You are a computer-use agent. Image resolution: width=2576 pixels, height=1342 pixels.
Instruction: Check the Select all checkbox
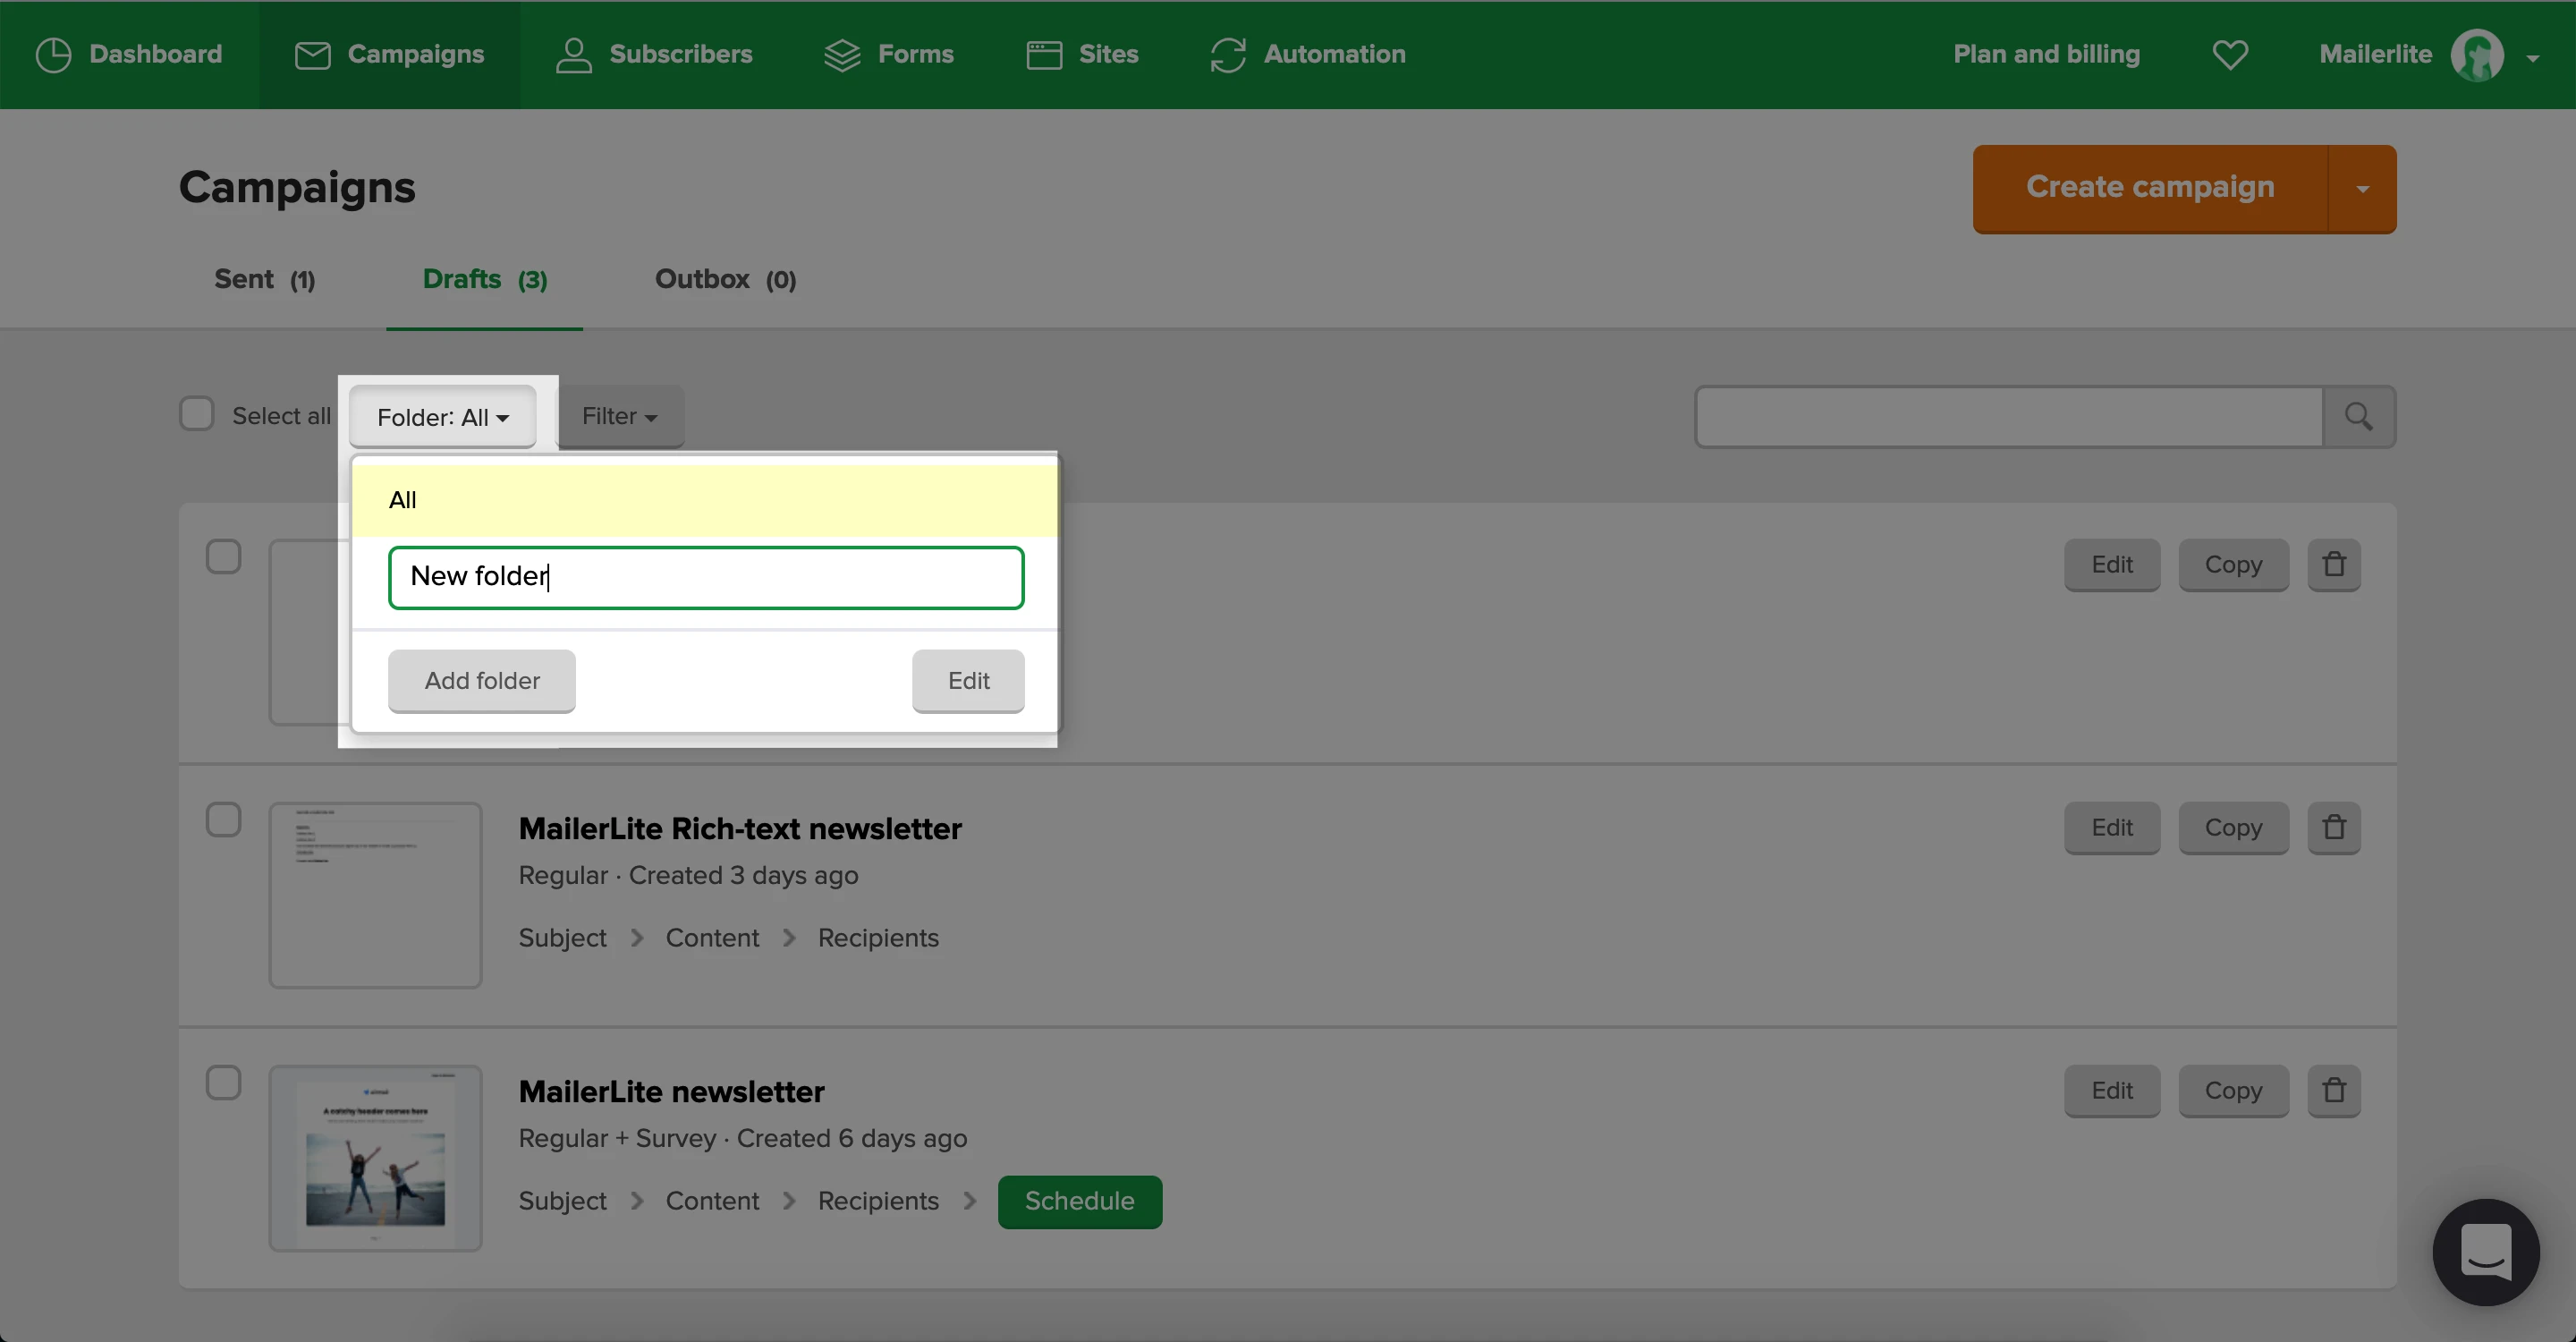[x=197, y=414]
